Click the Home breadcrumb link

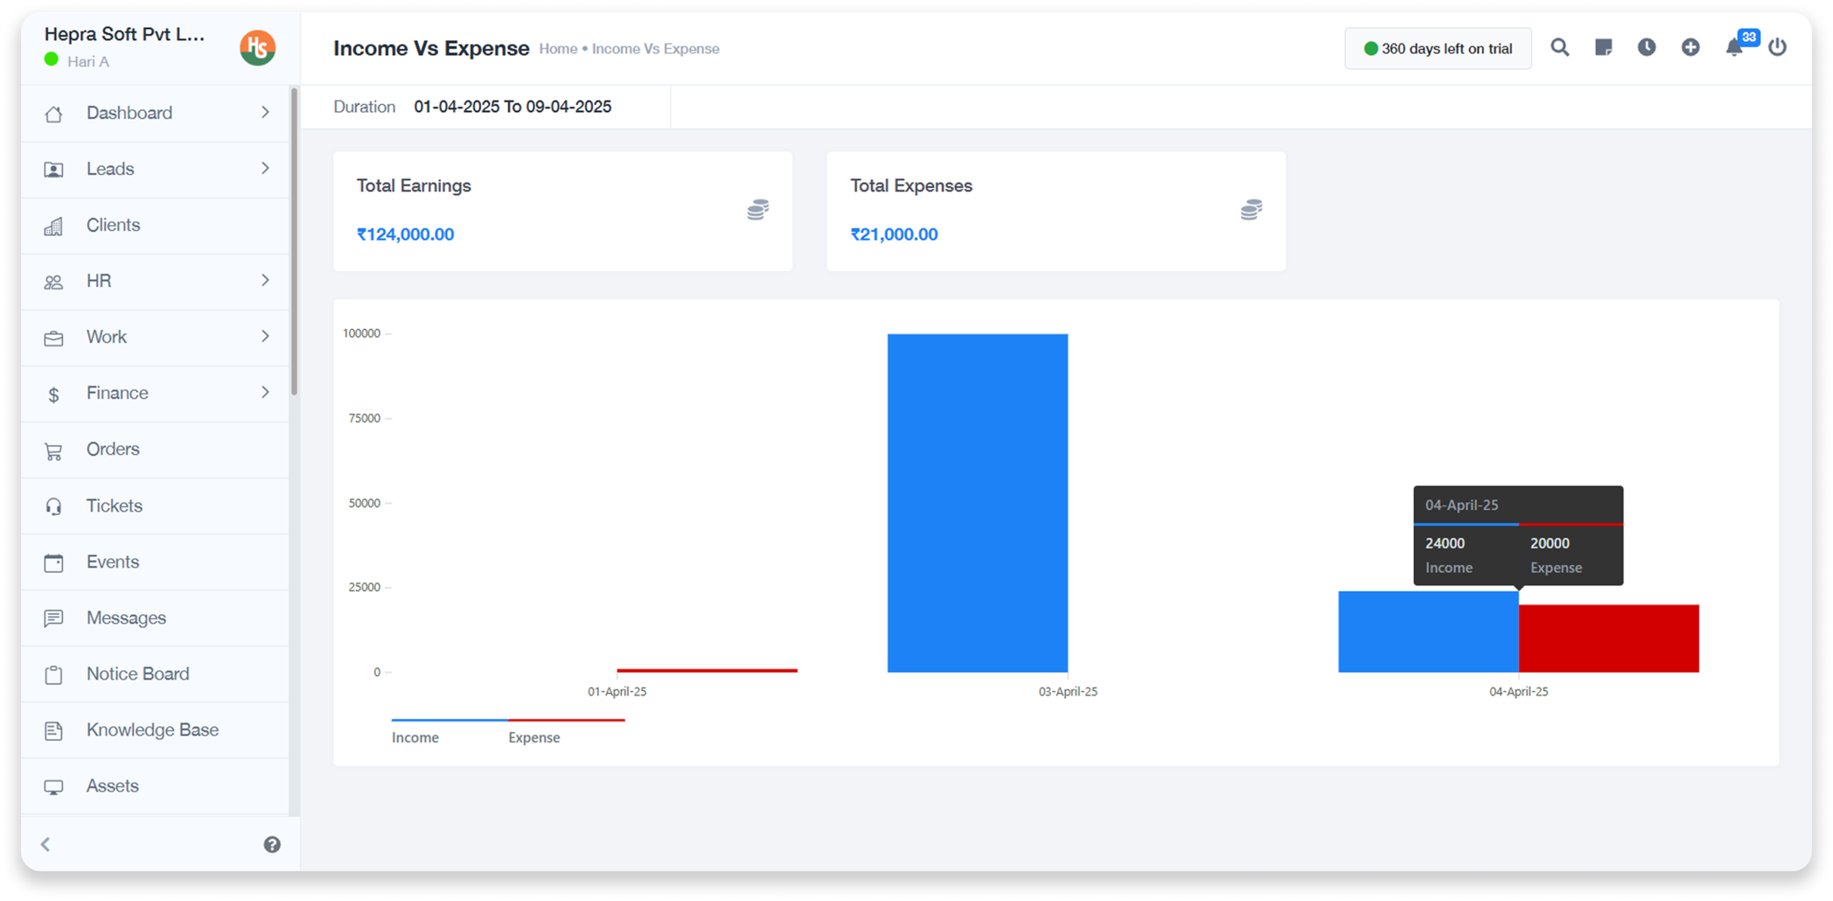click(x=558, y=49)
